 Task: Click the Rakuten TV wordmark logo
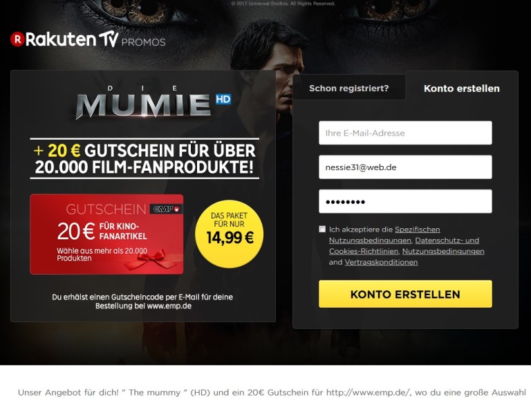click(x=64, y=39)
